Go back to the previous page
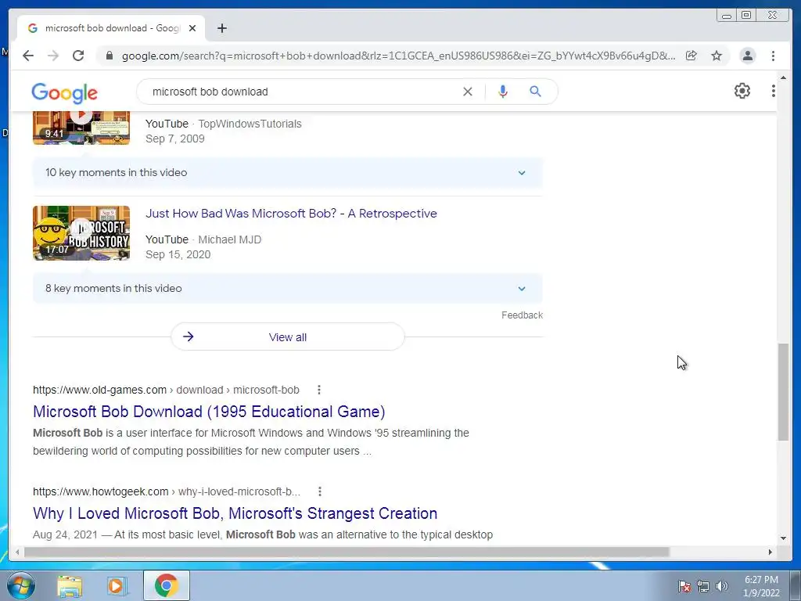Viewport: 801px width, 601px height. click(x=28, y=56)
